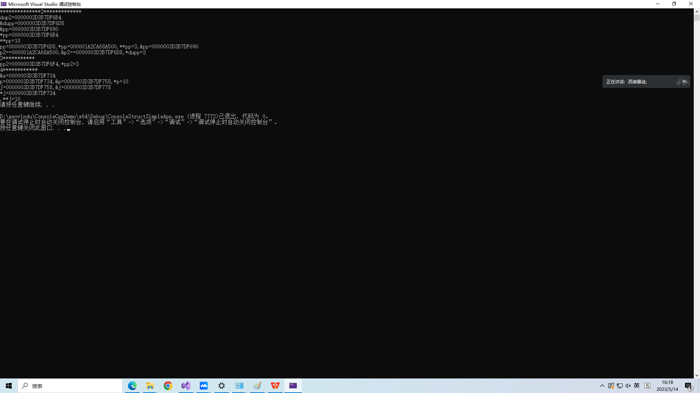Open the Paint app taskbar icon
The width and height of the screenshot is (700, 393).
click(x=257, y=386)
